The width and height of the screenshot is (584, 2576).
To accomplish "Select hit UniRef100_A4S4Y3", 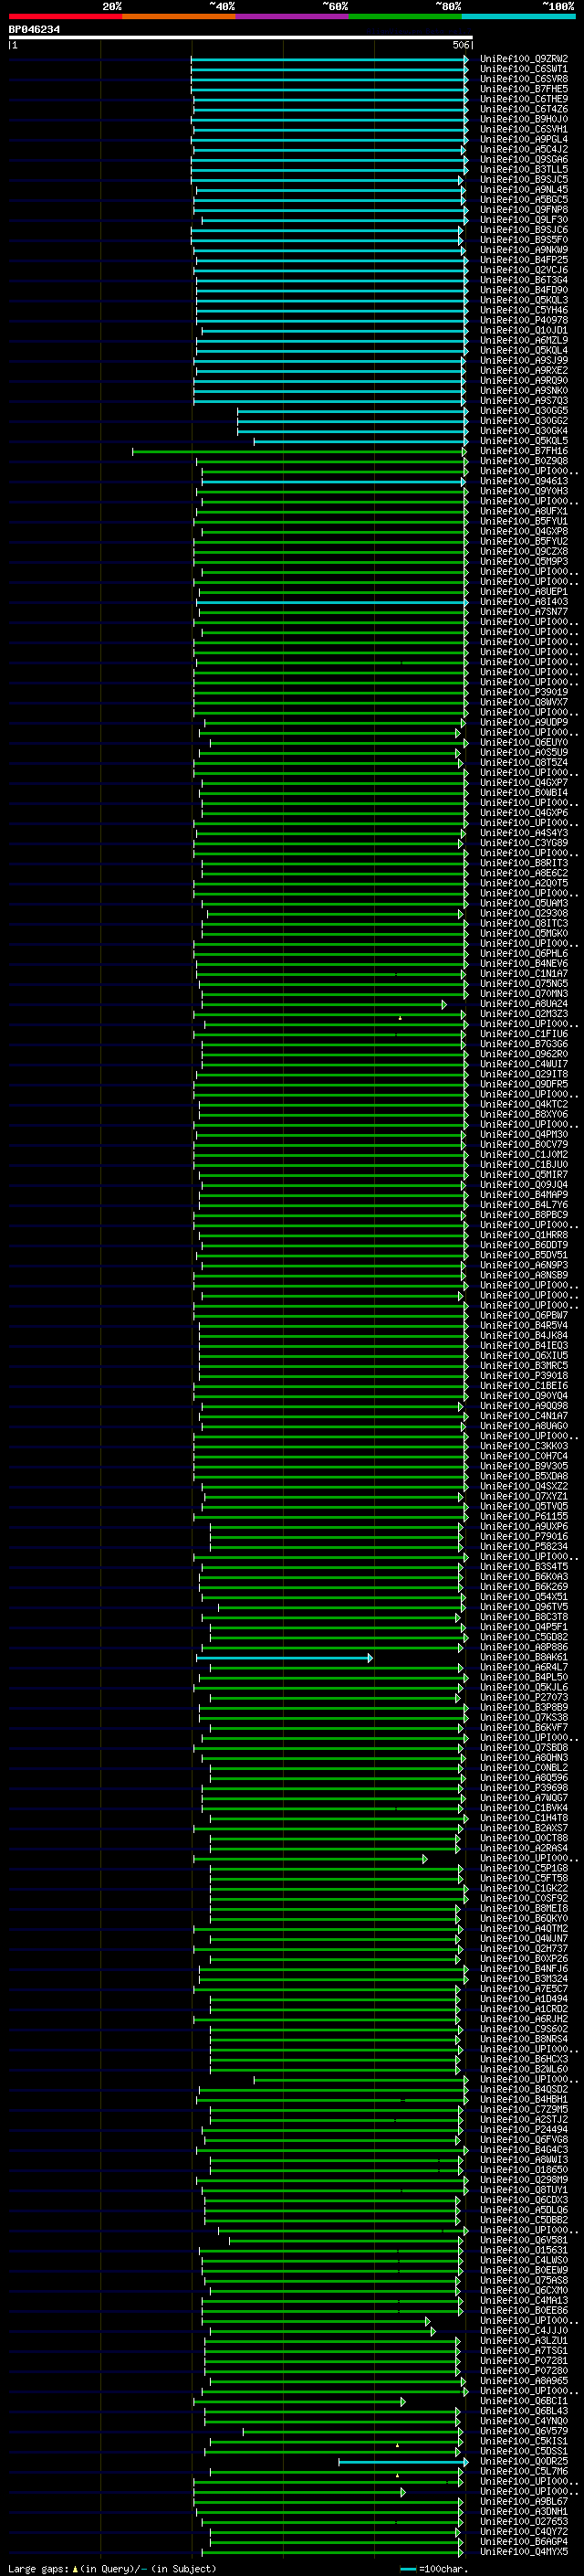I will point(524,833).
